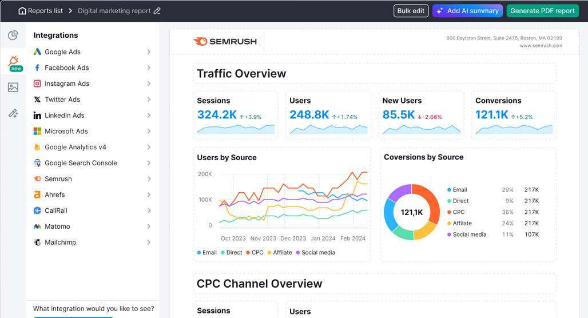The width and height of the screenshot is (588, 318).
Task: Expand the Ahrefs integration chevron
Action: click(149, 194)
